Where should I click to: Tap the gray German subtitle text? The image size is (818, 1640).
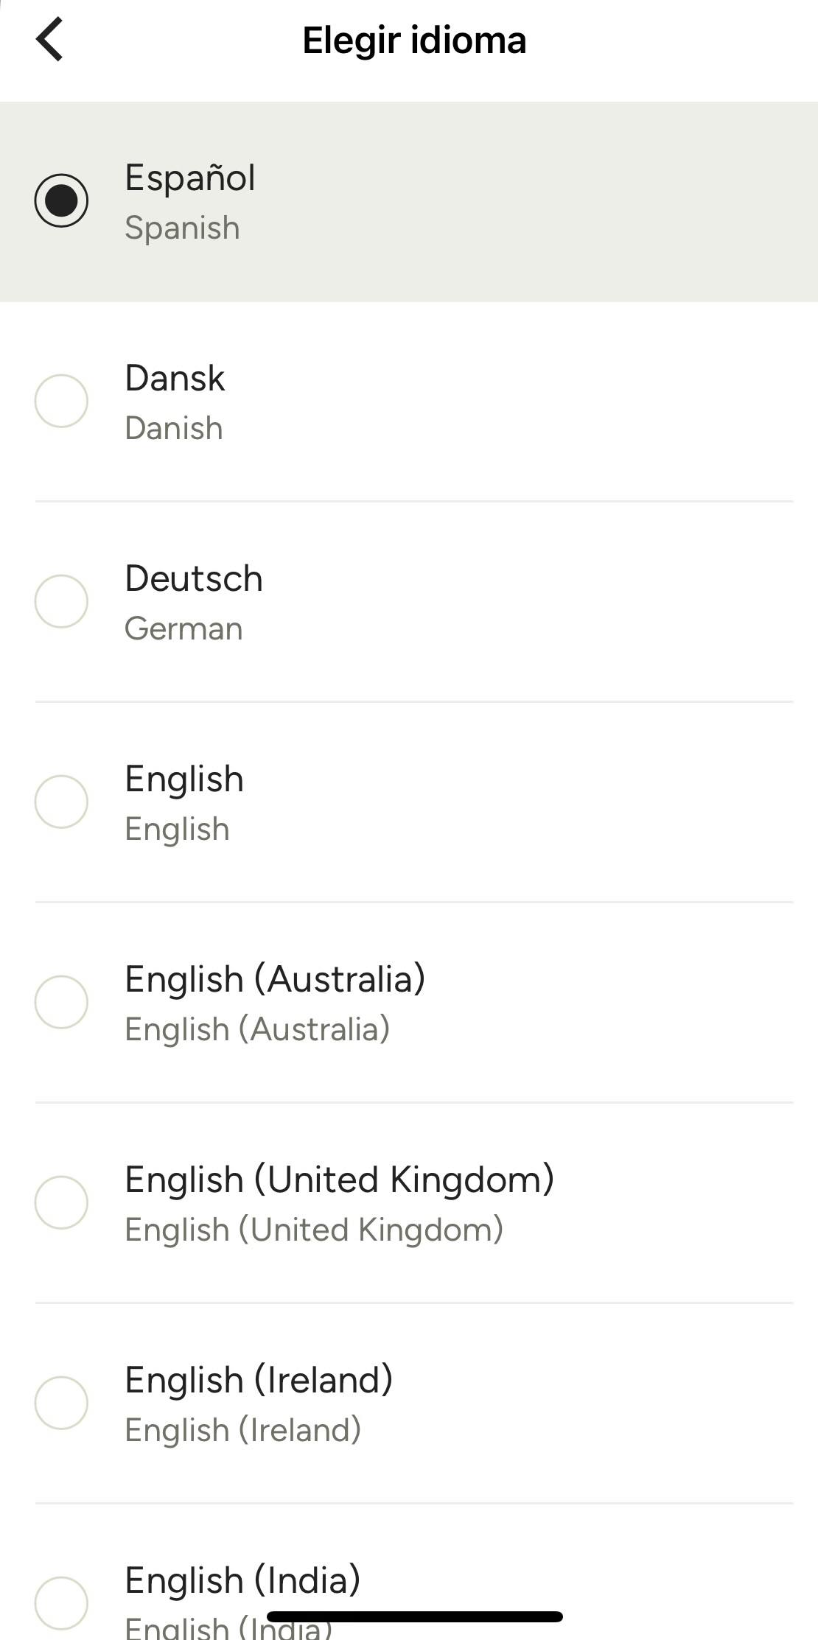[183, 628]
